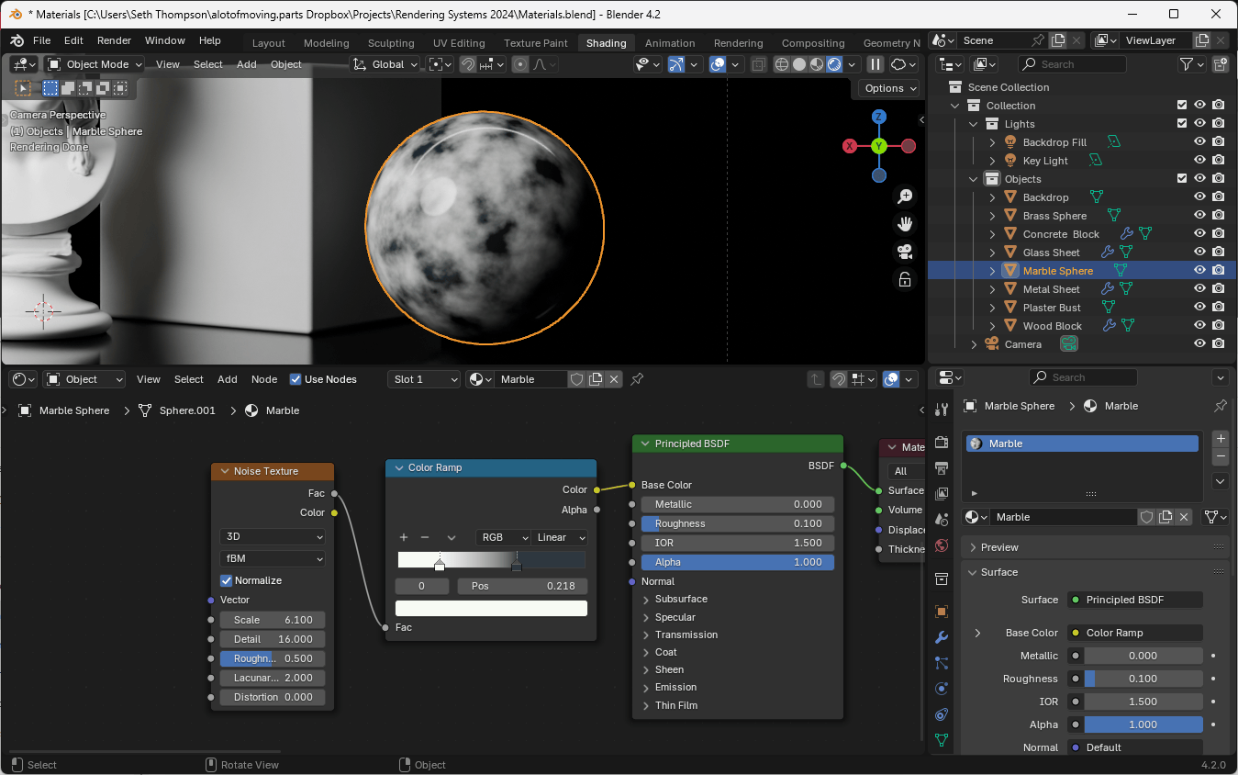This screenshot has width=1238, height=775.
Task: Open Color Ramp RGB color mode dropdown
Action: click(x=503, y=537)
